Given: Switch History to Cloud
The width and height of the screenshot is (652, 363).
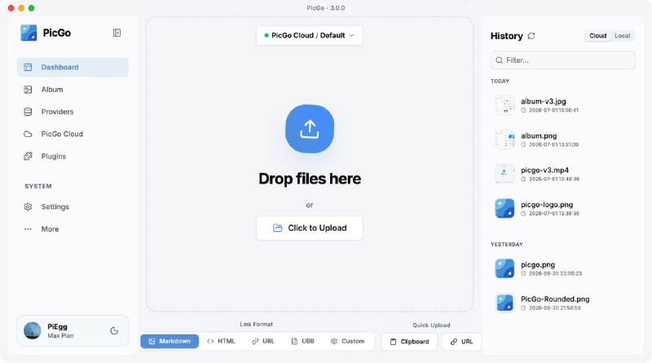Looking at the screenshot, I should pos(598,36).
